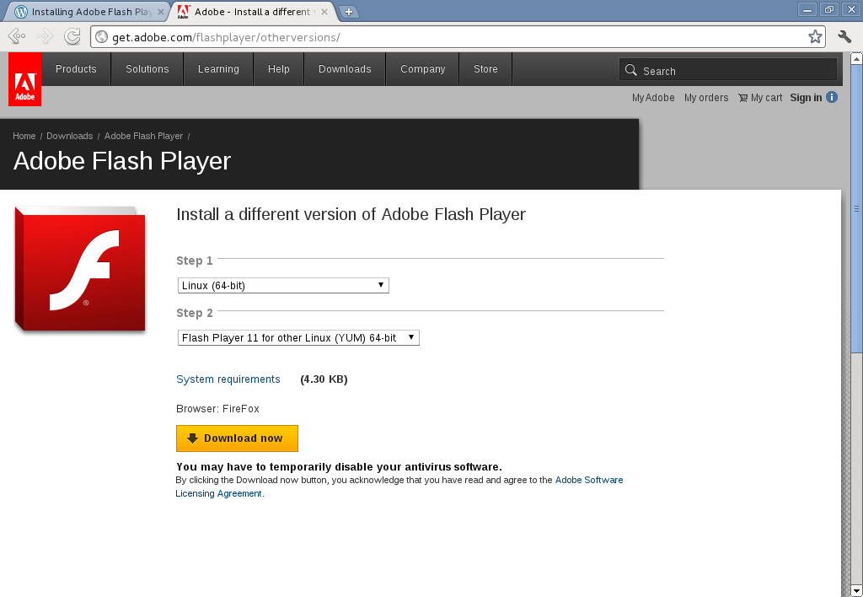Click the scrollbar down arrow
The width and height of the screenshot is (863, 597).
click(x=856, y=591)
